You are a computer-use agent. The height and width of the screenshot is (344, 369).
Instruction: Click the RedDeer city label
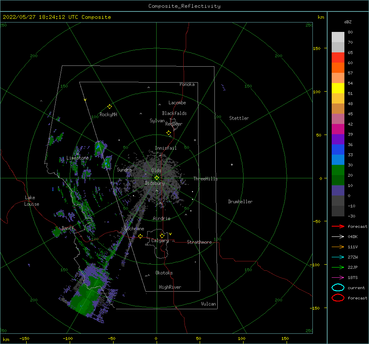click(174, 124)
